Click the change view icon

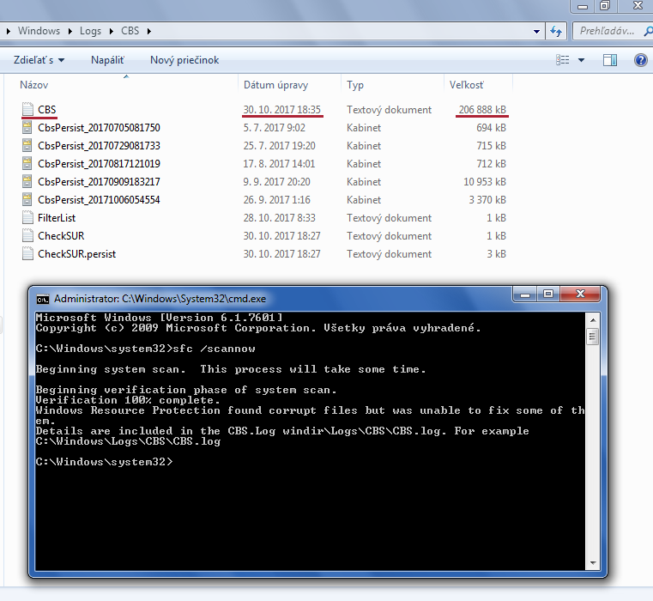tap(563, 60)
